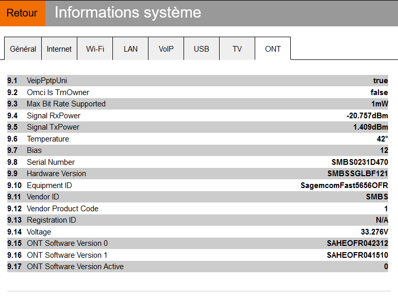Show the USB tab
Screen dimensions: 398x296
(x=202, y=49)
